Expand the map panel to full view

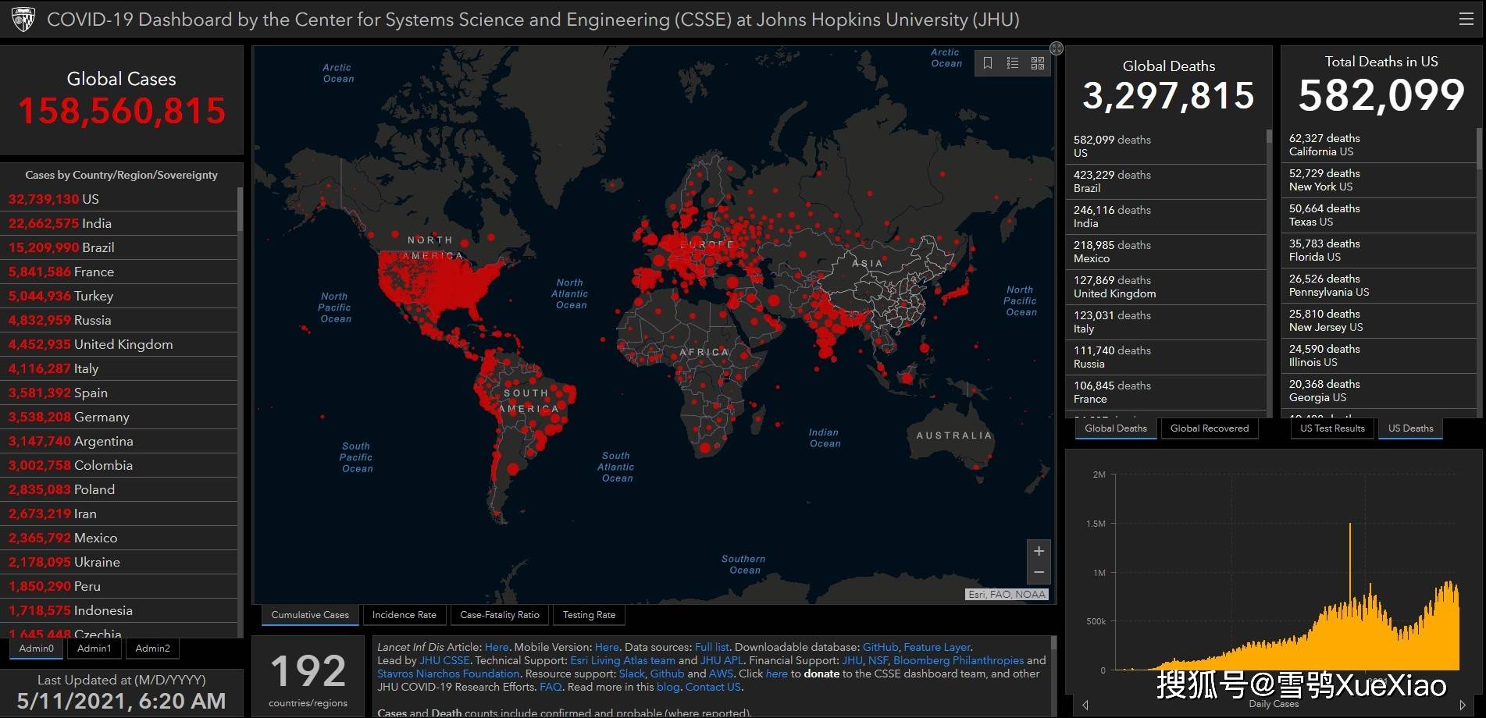[1057, 48]
